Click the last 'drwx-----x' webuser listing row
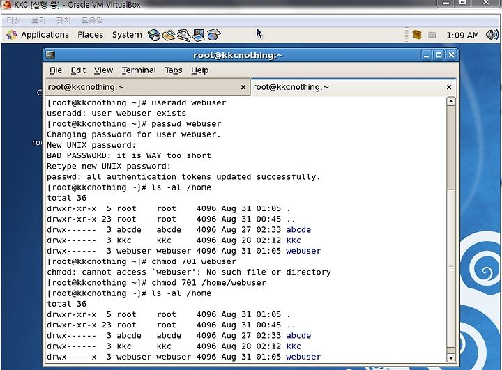502x370 pixels. pos(184,357)
